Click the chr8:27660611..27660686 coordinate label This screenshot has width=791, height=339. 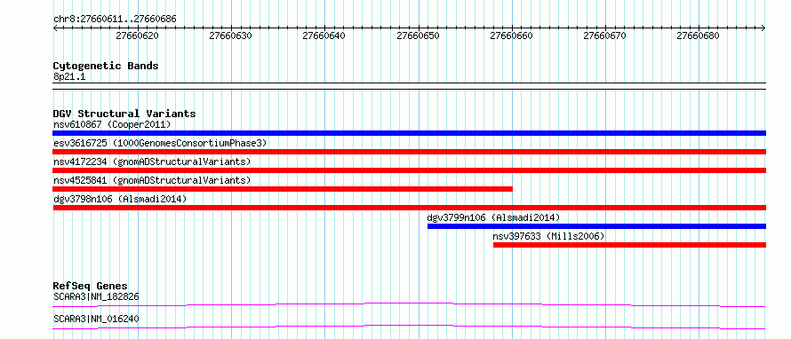click(x=115, y=20)
